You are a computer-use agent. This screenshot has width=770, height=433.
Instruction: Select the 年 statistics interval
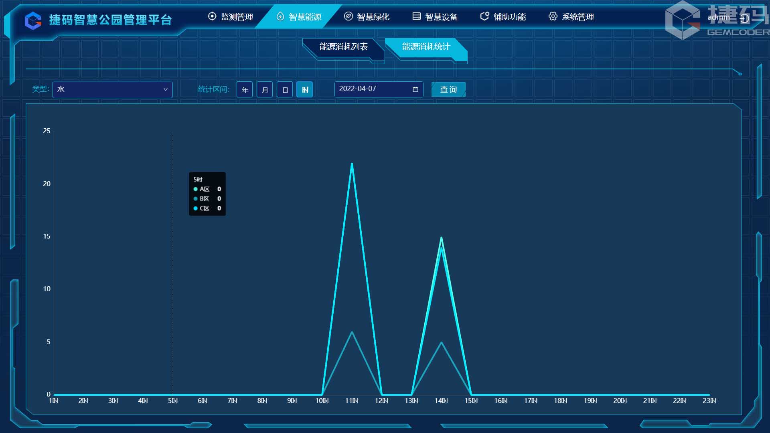245,90
